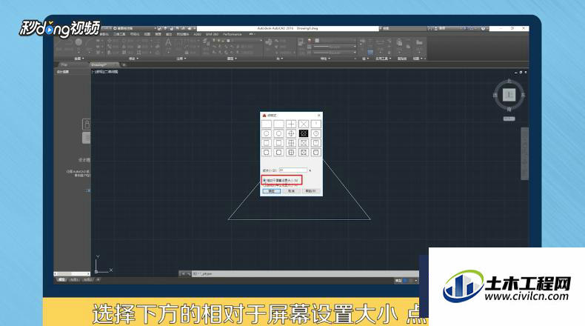Viewport: 585px width, 326px height.
Task: Select the highlighted circle with X style
Action: click(304, 133)
